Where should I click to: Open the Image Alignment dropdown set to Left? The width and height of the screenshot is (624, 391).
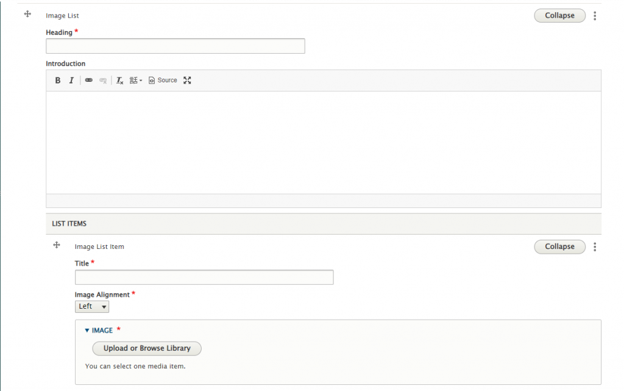[x=92, y=307]
